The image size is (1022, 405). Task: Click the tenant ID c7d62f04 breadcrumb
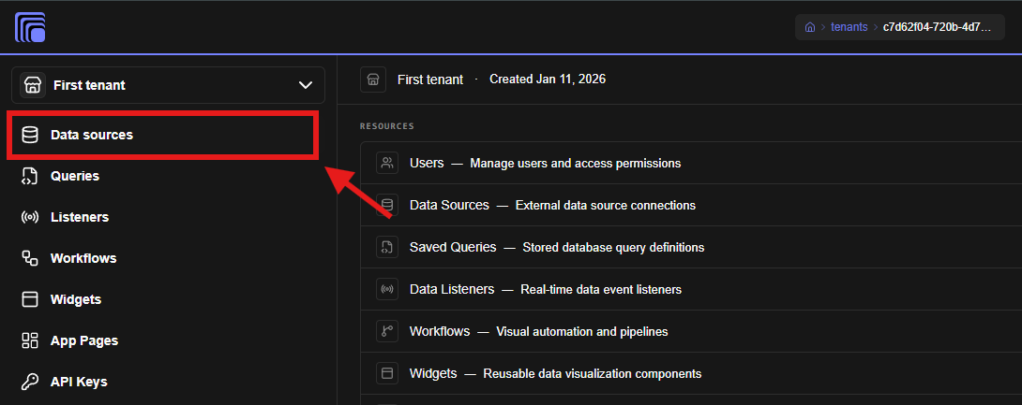[938, 27]
